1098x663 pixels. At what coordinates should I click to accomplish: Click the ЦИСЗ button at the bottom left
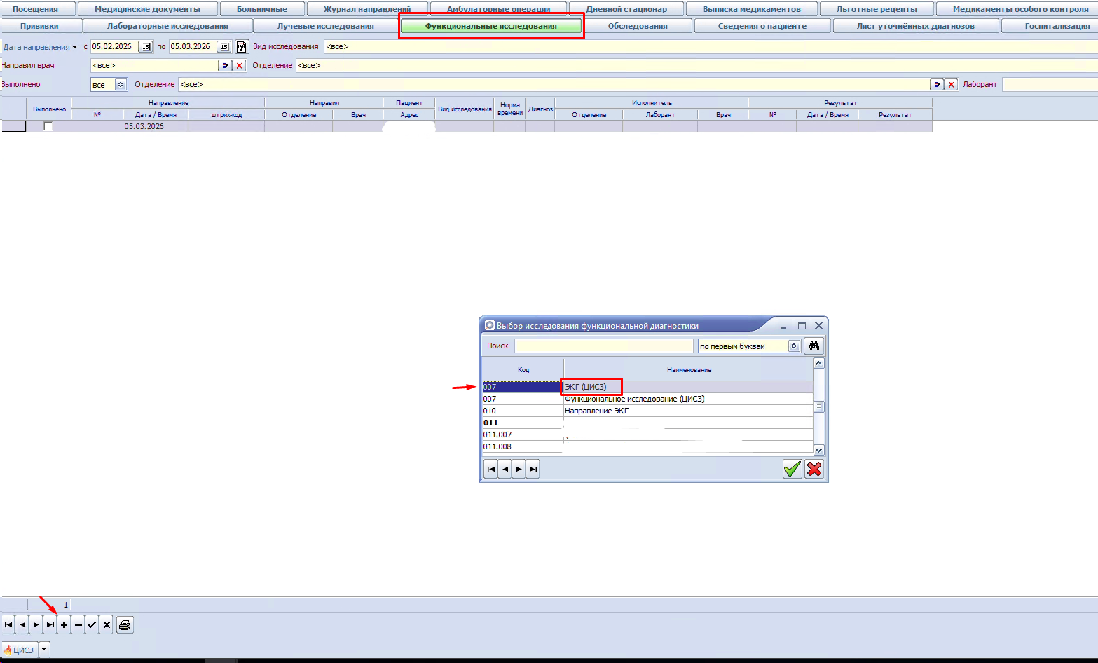20,650
